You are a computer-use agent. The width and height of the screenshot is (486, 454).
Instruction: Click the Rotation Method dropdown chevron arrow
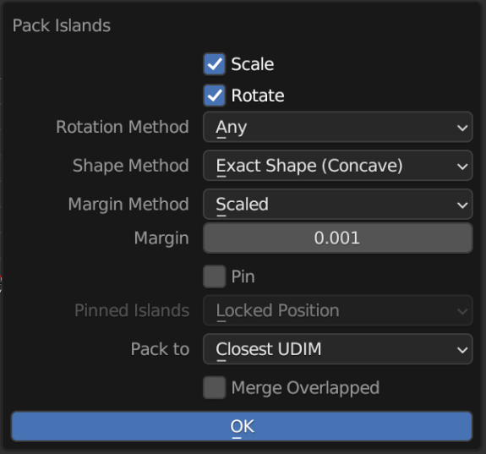click(462, 128)
